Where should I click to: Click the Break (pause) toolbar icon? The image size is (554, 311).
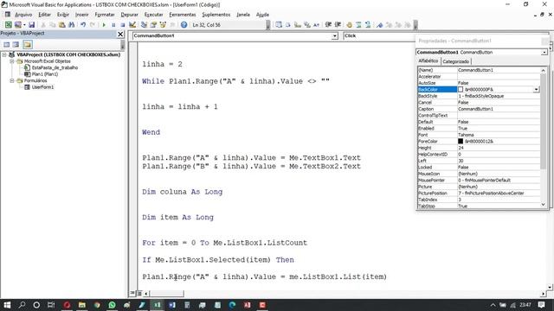point(113,25)
